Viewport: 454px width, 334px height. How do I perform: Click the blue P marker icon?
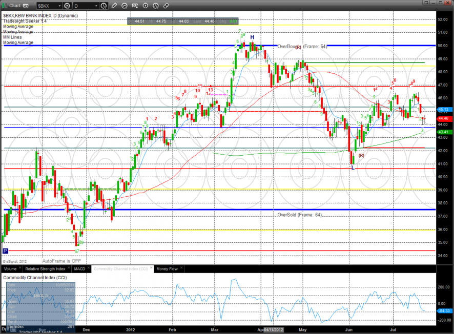click(x=5, y=251)
